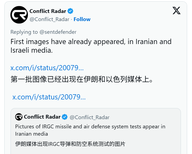The width and height of the screenshot is (192, 154).
Task: Open the first x.com/i/status link
Action: (x=47, y=68)
